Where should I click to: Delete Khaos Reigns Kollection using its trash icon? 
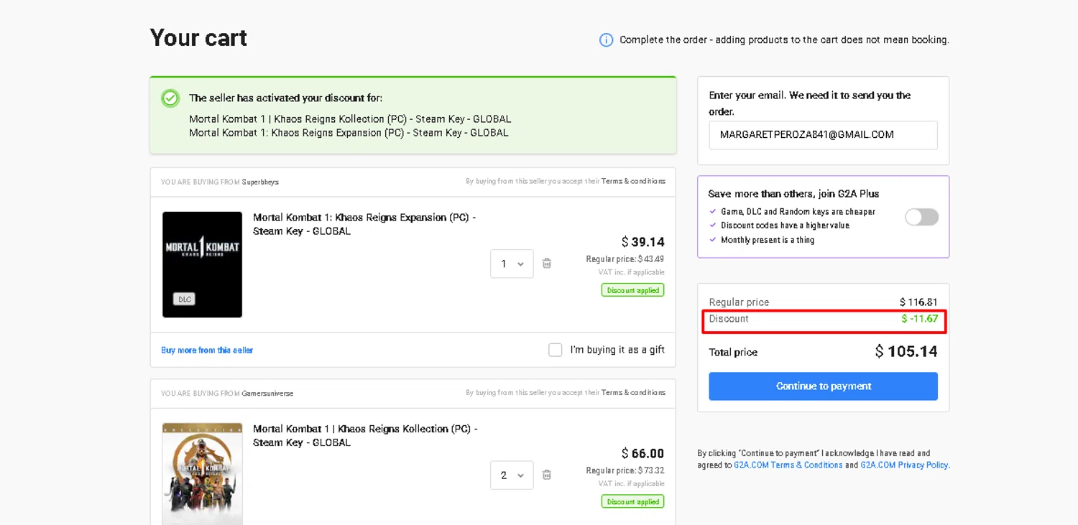pos(547,475)
